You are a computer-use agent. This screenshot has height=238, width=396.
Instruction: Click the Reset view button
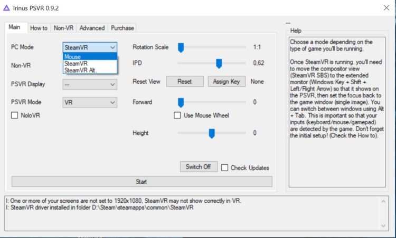[185, 81]
